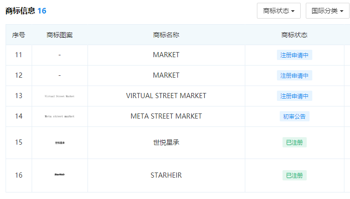The image size is (350, 199).
Task: Click the 初审公告 status badge
Action: (294, 116)
